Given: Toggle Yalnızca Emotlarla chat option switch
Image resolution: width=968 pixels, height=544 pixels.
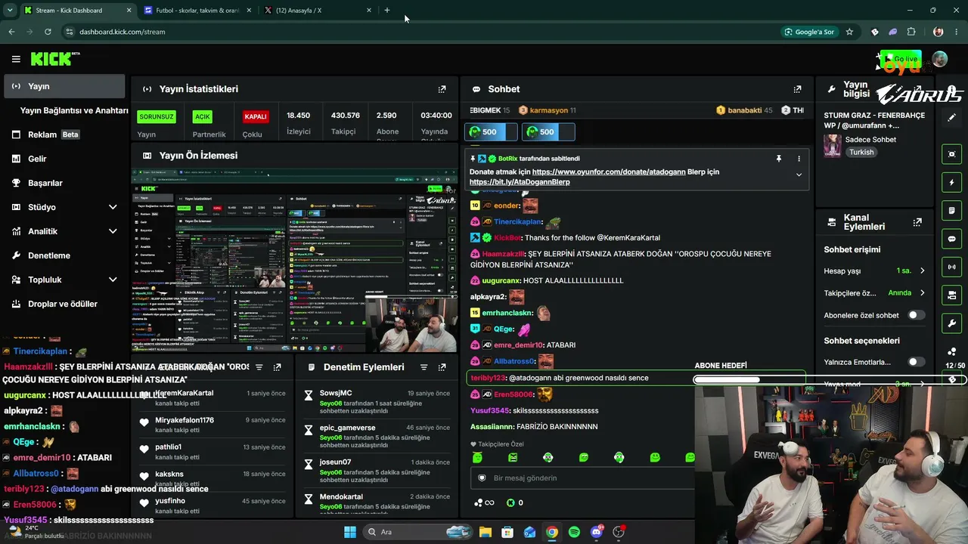Looking at the screenshot, I should point(916,362).
